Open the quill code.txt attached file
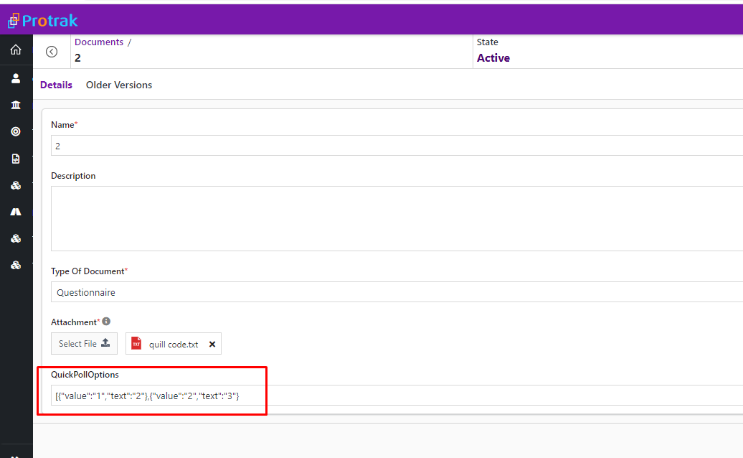The width and height of the screenshot is (743, 458). point(173,345)
